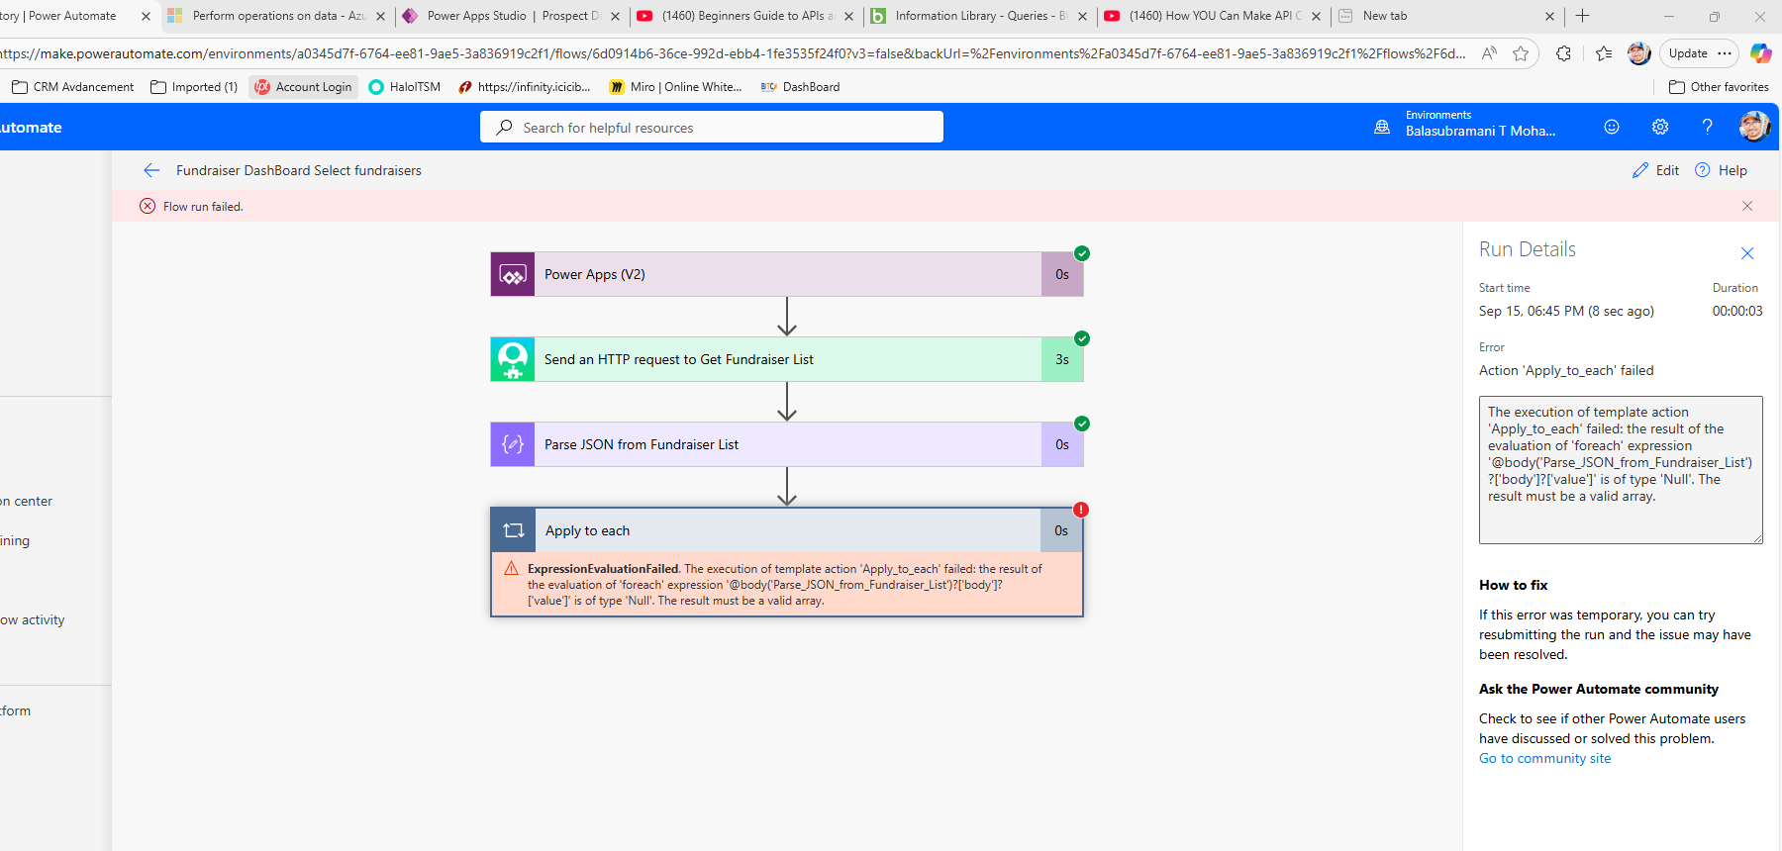
Task: Open the HaloITSM bookmark
Action: pyautogui.click(x=404, y=87)
